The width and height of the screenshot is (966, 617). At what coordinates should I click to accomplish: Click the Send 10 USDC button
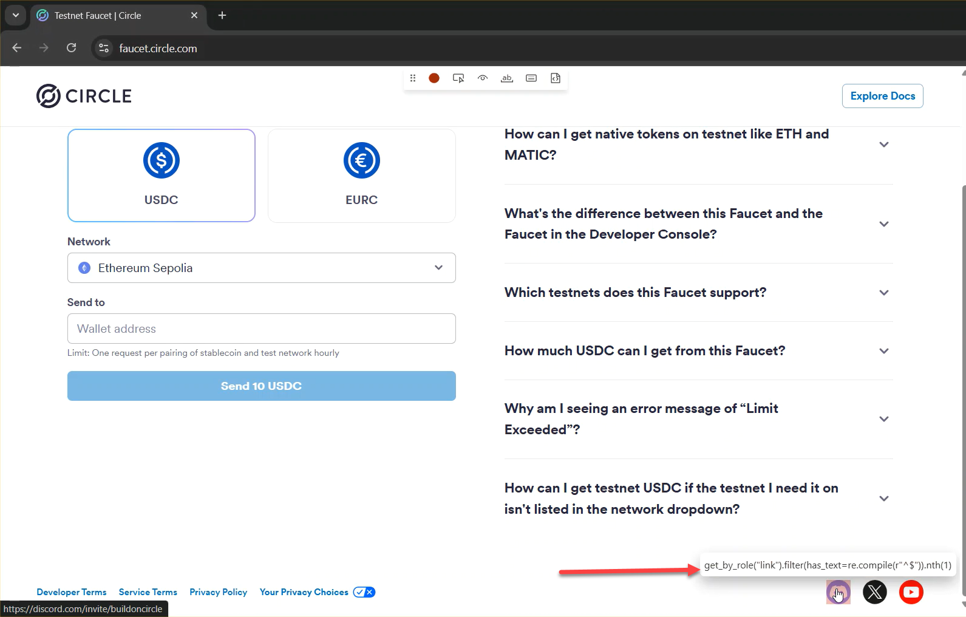point(262,386)
